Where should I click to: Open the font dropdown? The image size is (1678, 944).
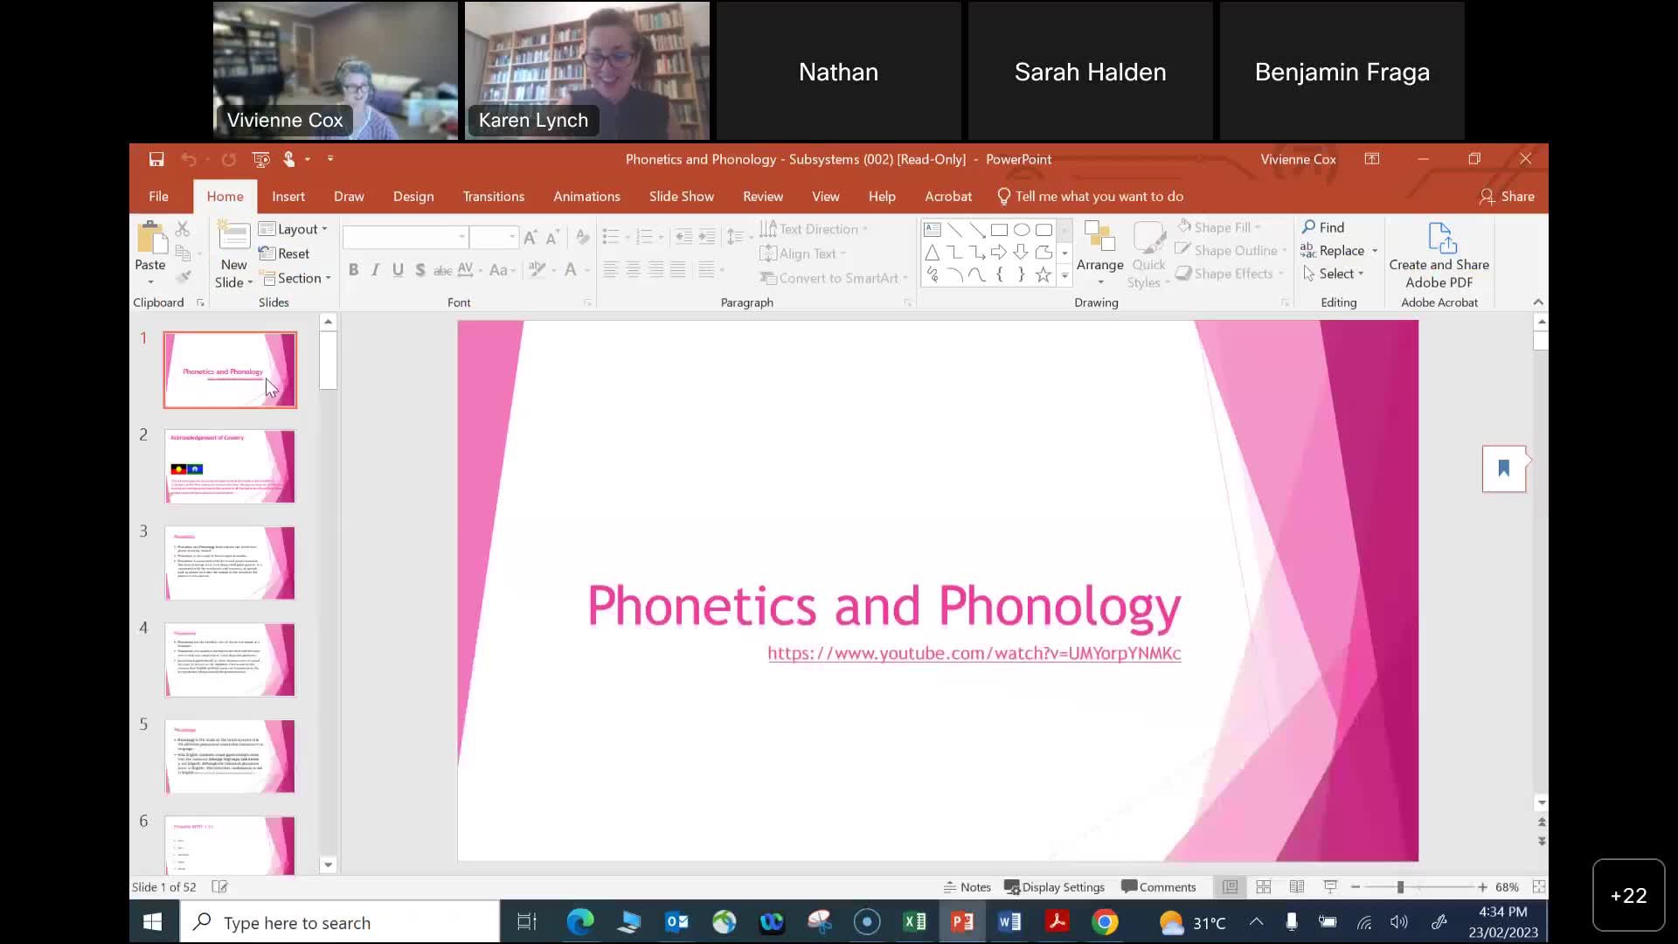tap(462, 237)
